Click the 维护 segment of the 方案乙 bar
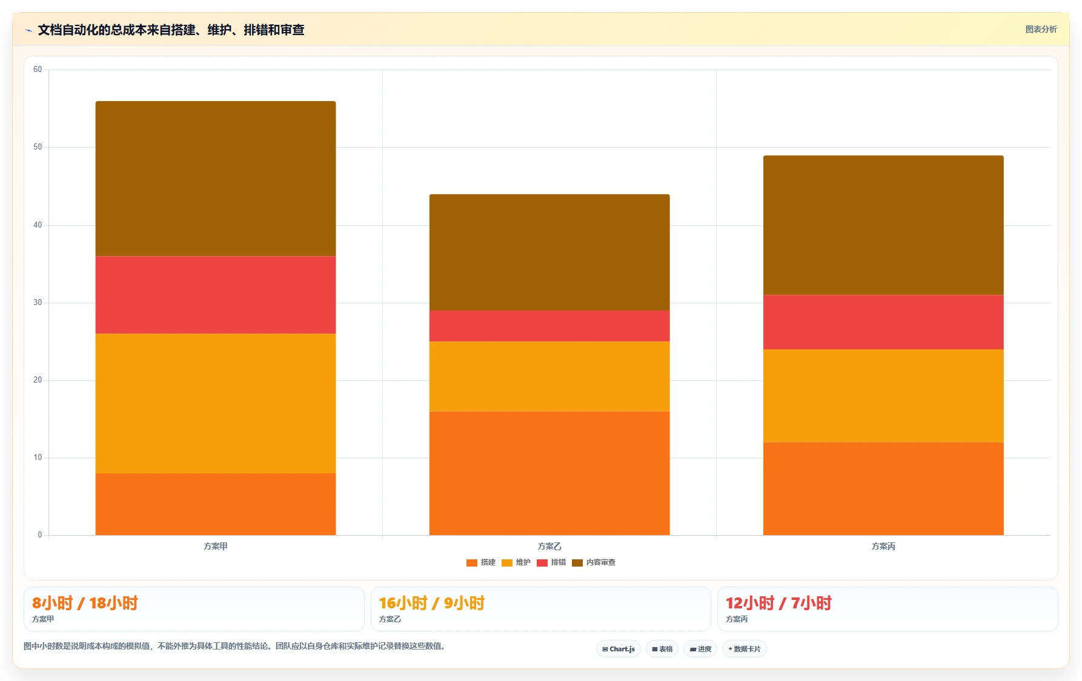This screenshot has height=681, width=1082. [549, 377]
